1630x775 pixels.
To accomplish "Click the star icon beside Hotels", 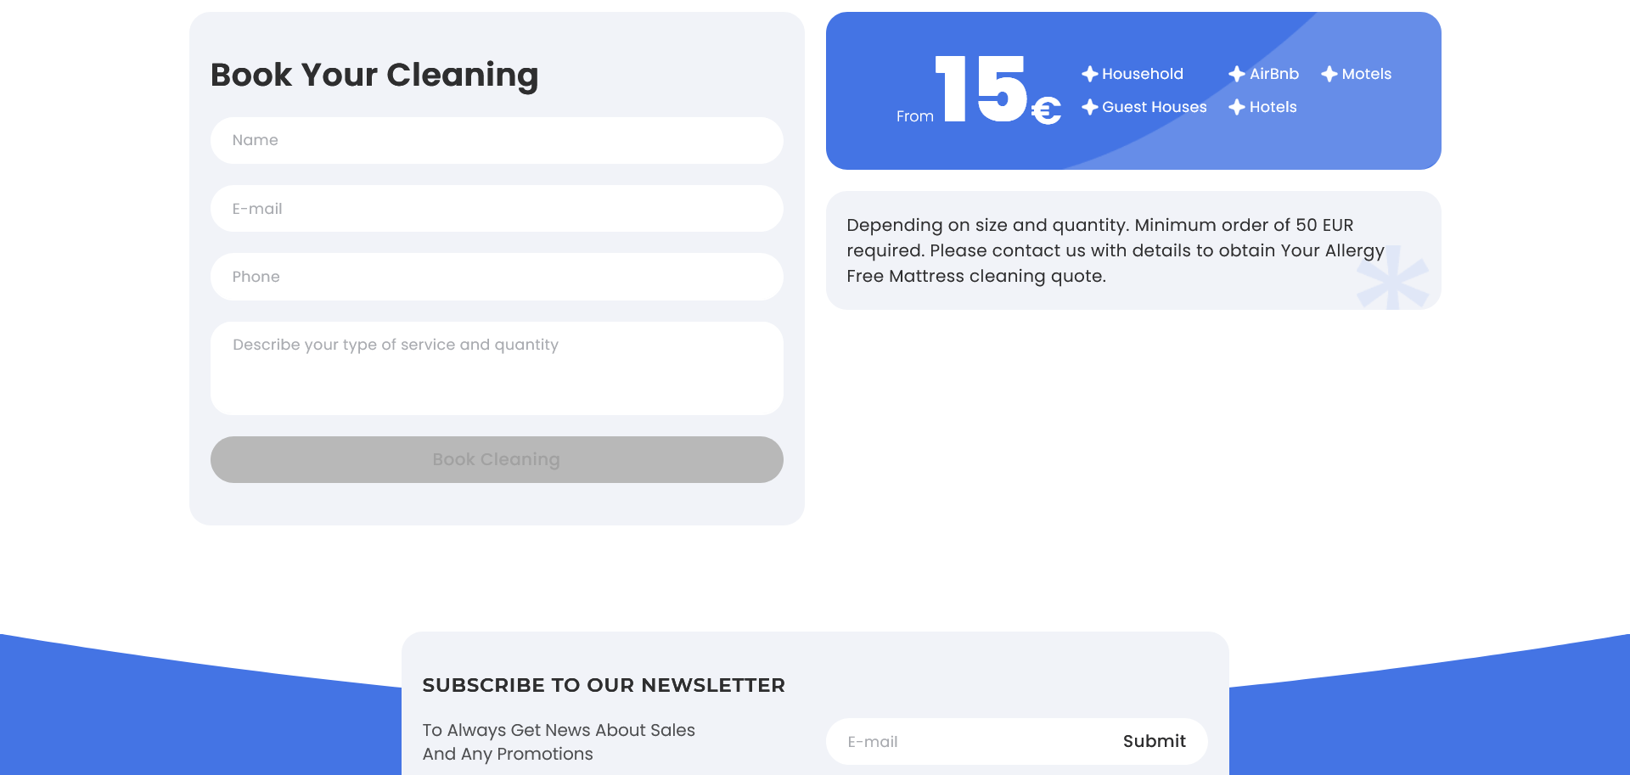I will 1237,108.
